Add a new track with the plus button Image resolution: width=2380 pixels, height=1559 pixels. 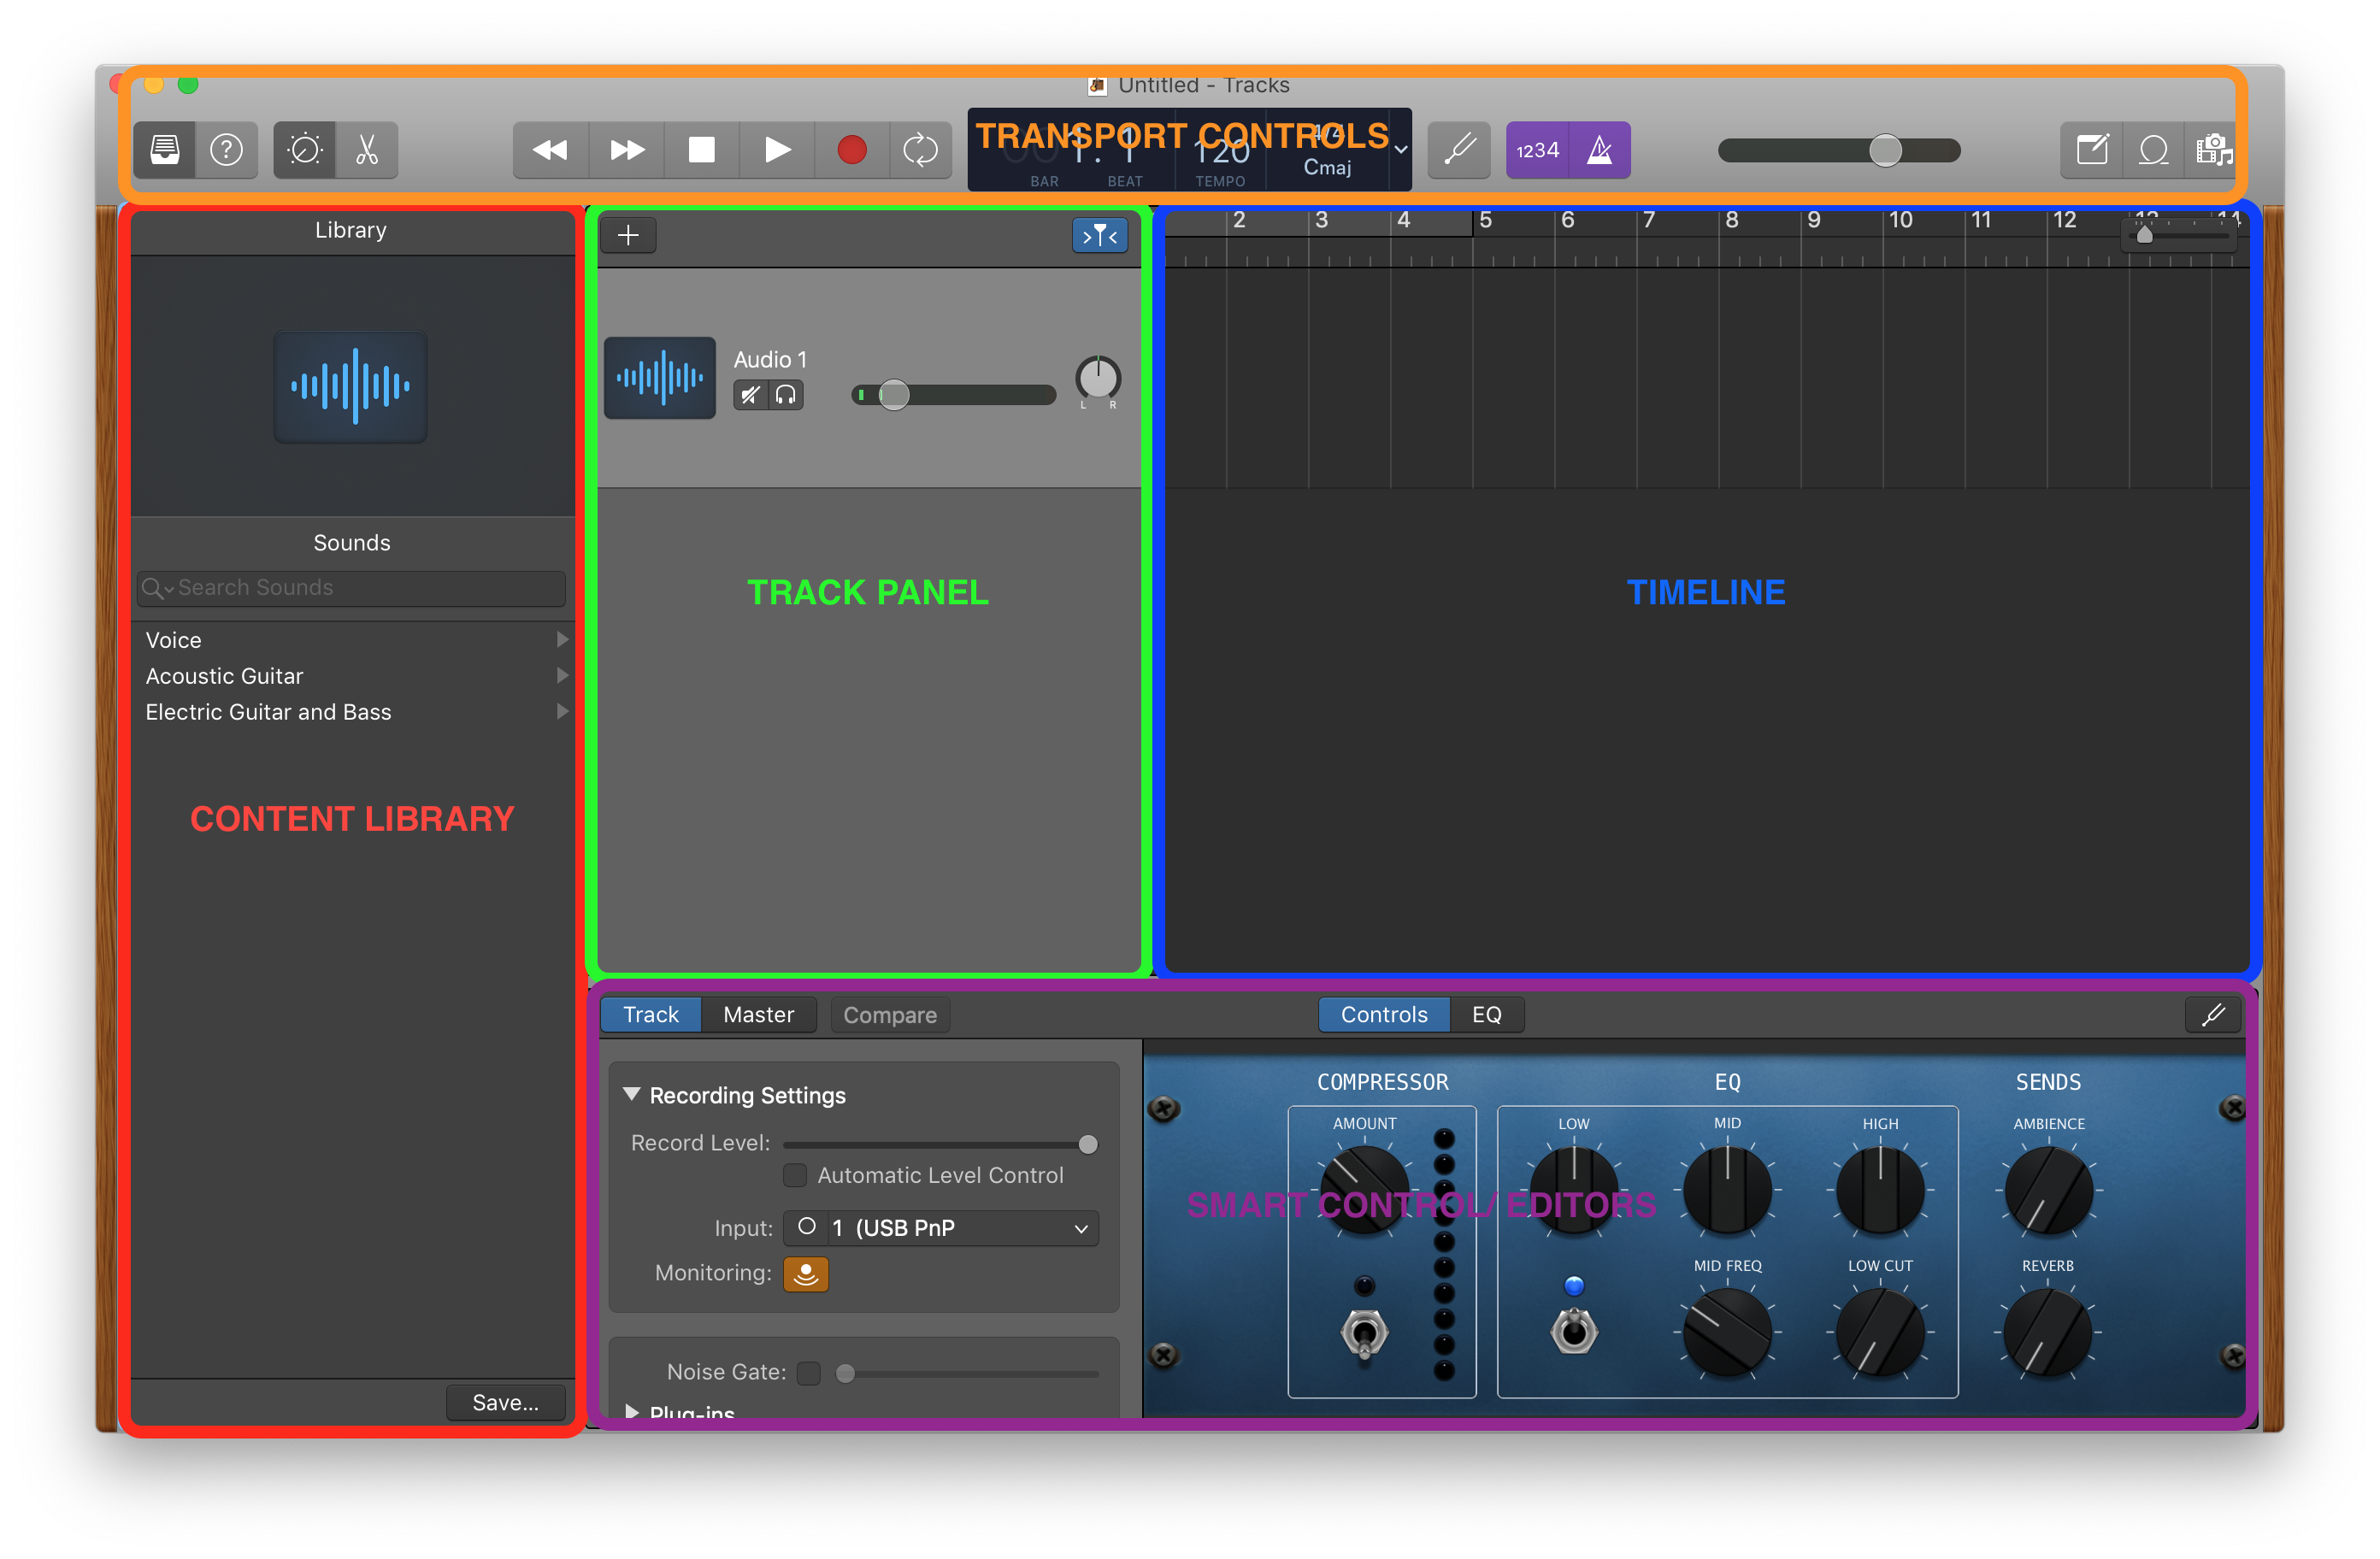(628, 235)
